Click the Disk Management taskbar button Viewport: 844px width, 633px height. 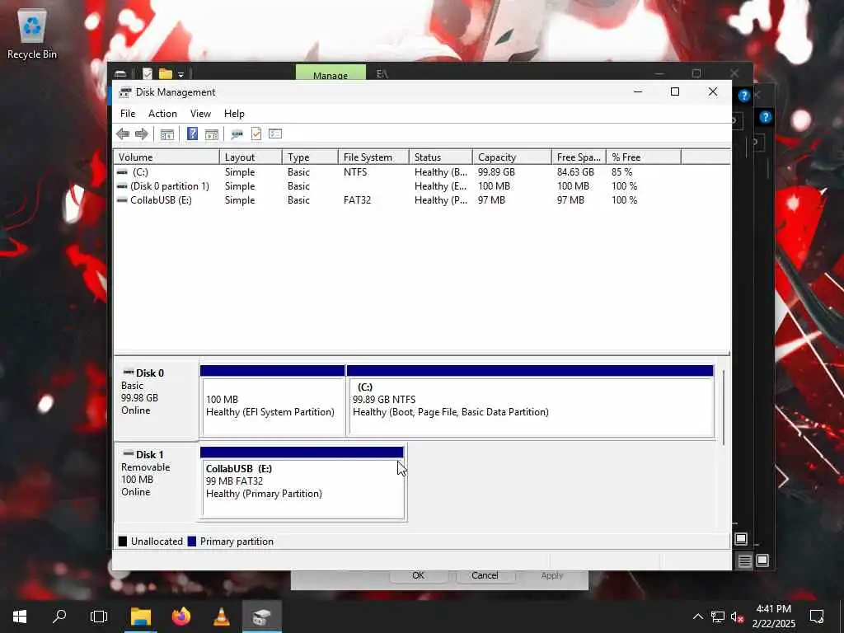click(x=261, y=617)
